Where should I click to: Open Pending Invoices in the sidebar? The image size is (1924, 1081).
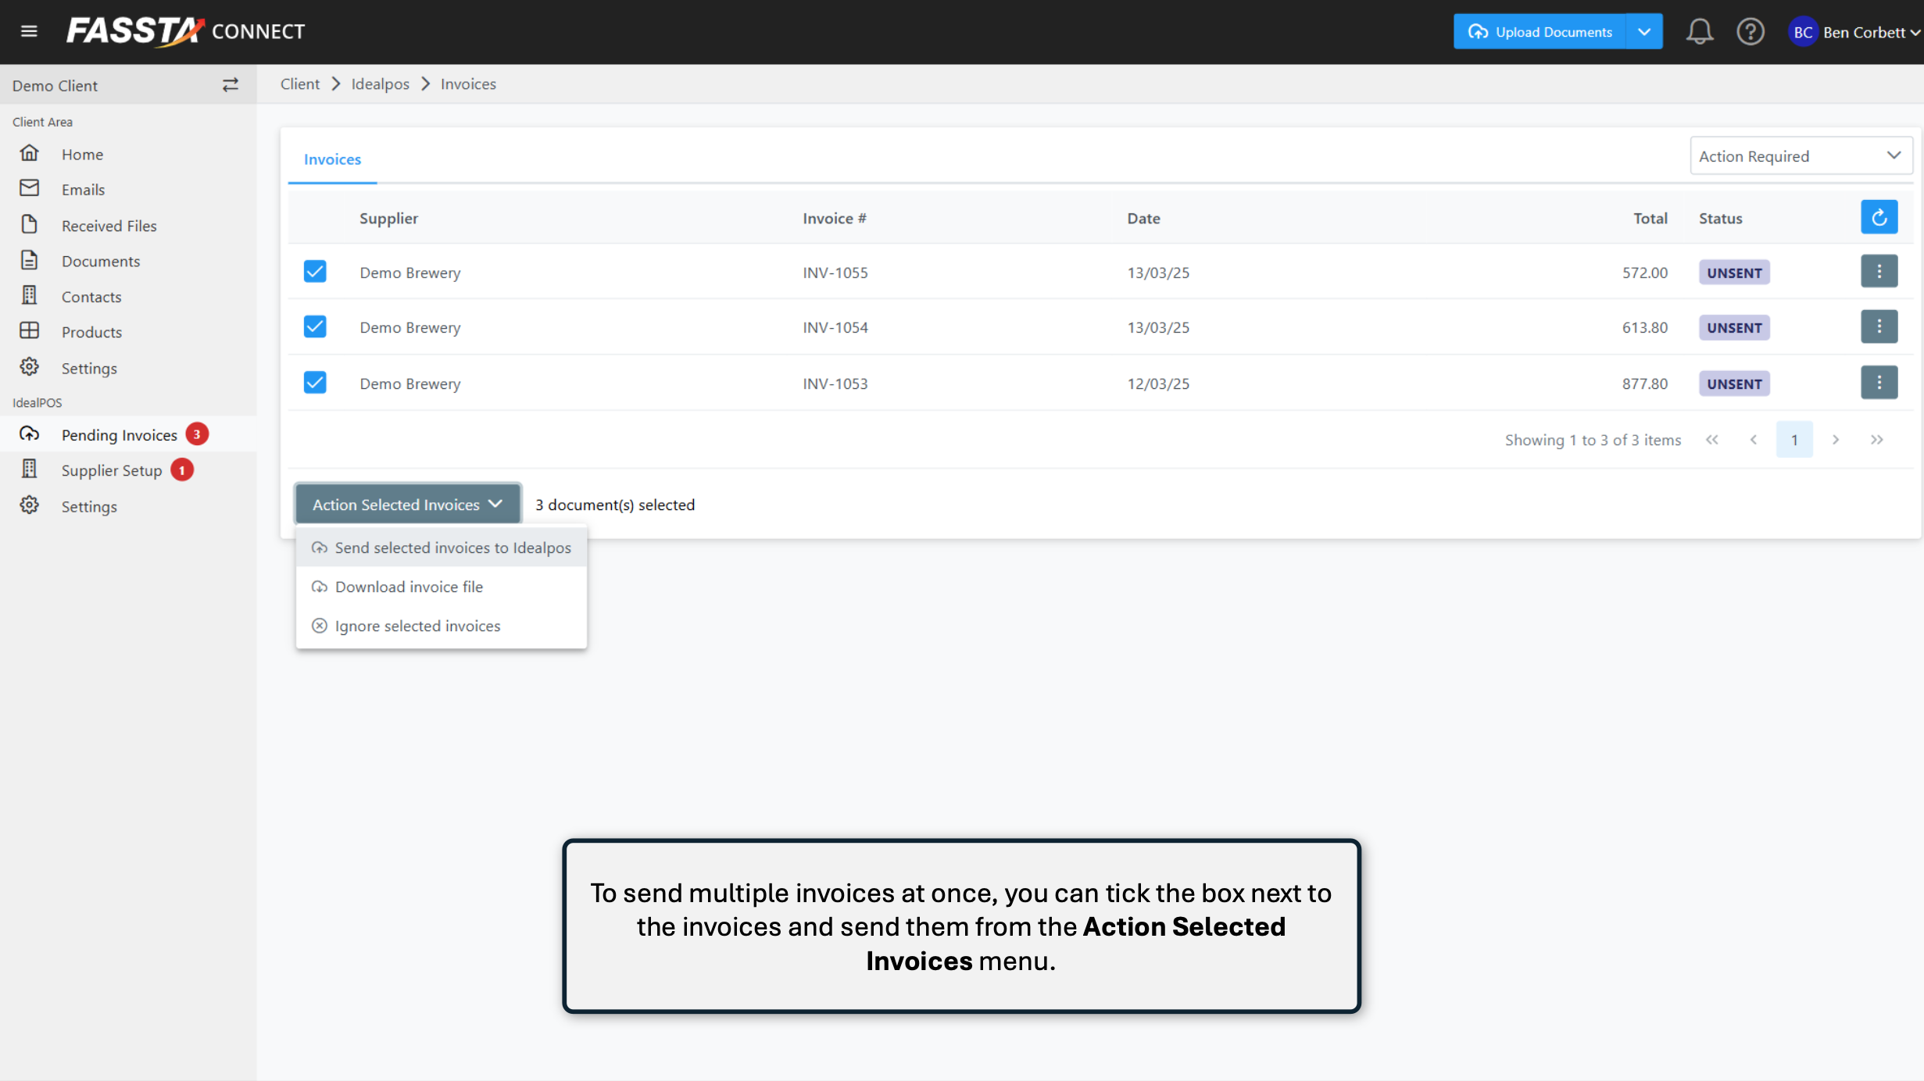[x=128, y=434]
